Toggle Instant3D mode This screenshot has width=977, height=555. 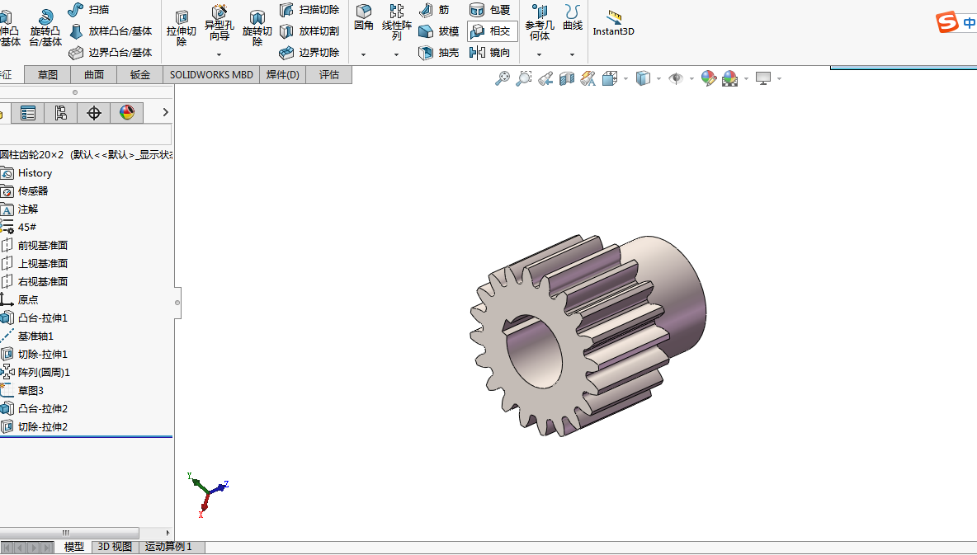click(613, 24)
